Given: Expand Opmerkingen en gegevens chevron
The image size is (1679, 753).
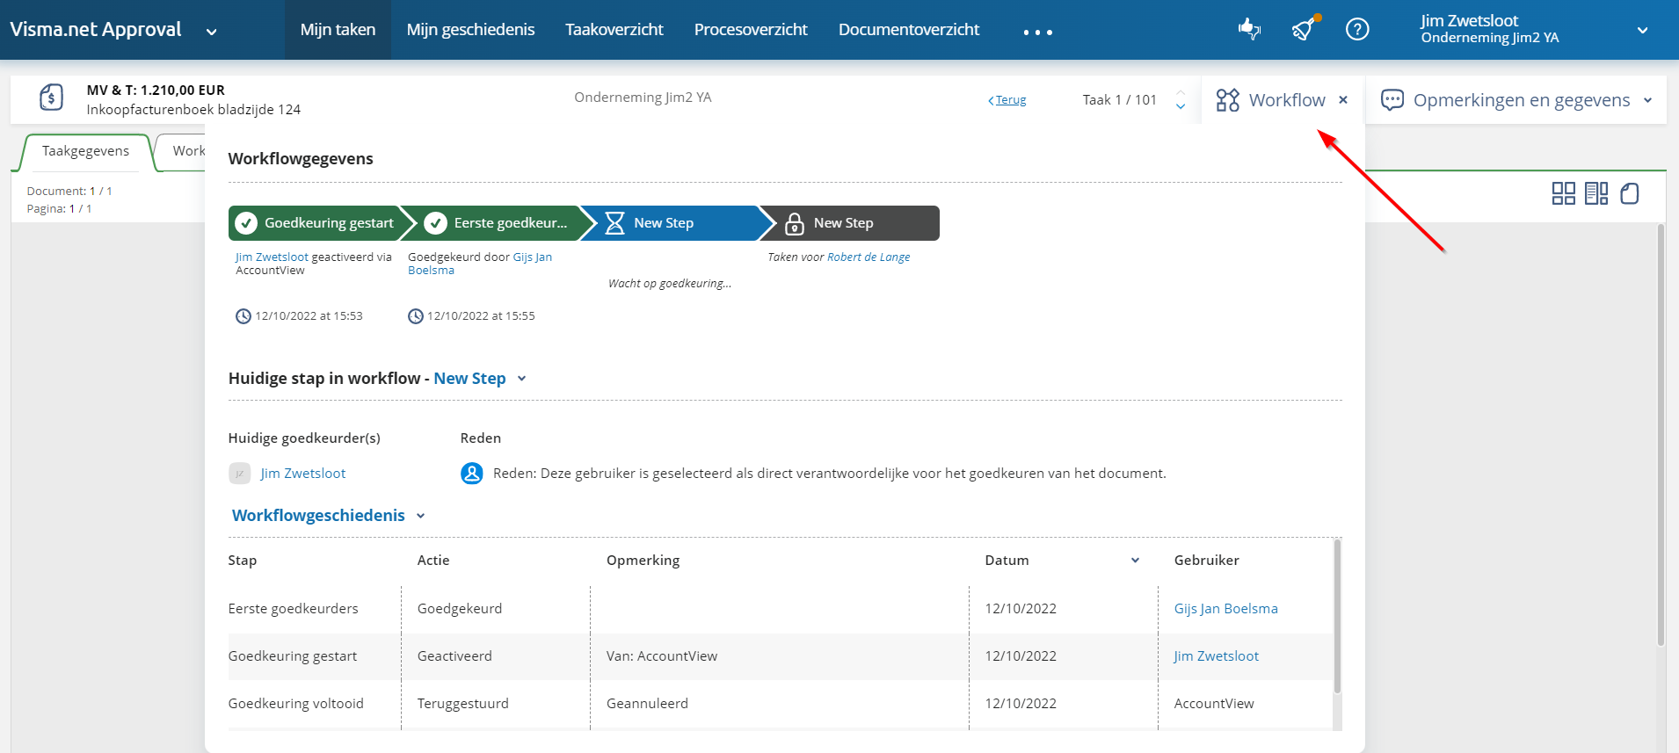Looking at the screenshot, I should [x=1647, y=100].
